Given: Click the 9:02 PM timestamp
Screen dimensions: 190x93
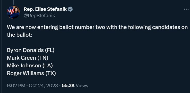Looking at the screenshot, I should [x=16, y=86].
